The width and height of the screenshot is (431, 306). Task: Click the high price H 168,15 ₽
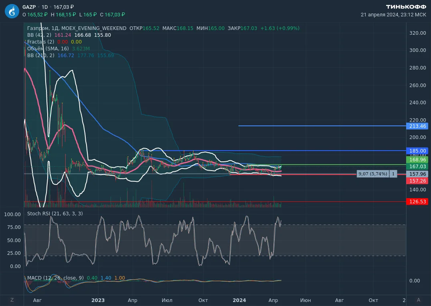click(63, 14)
